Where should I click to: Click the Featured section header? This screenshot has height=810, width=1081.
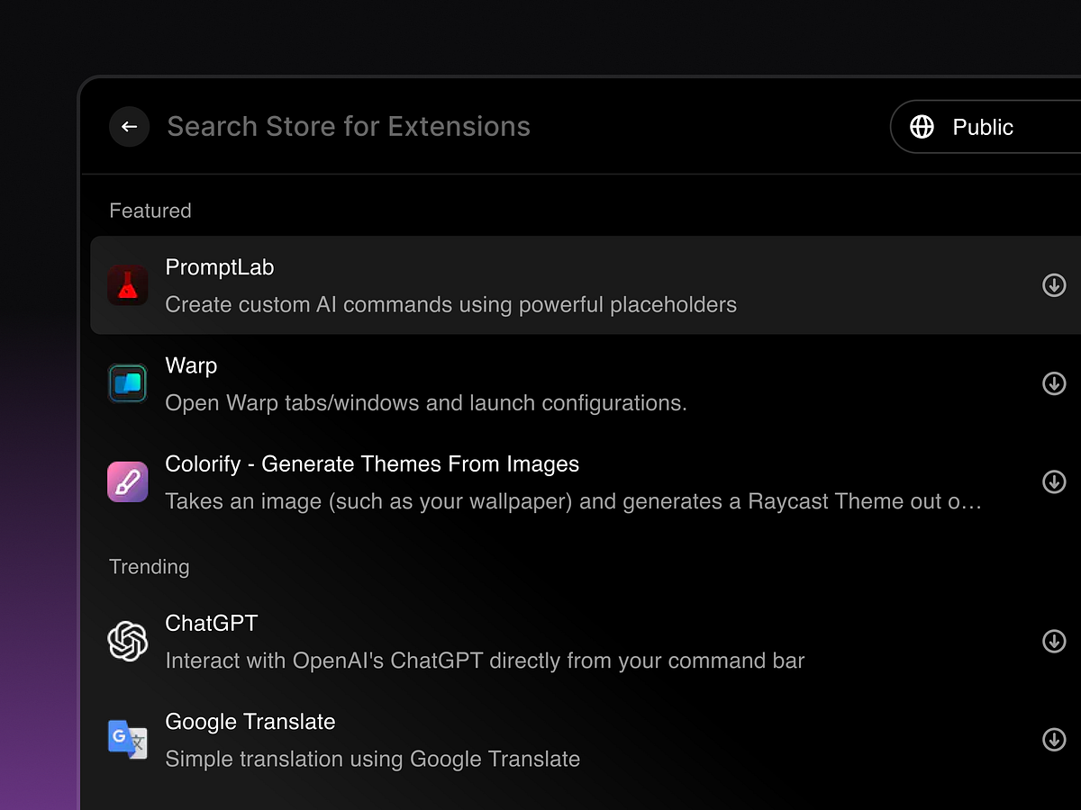[x=150, y=211]
